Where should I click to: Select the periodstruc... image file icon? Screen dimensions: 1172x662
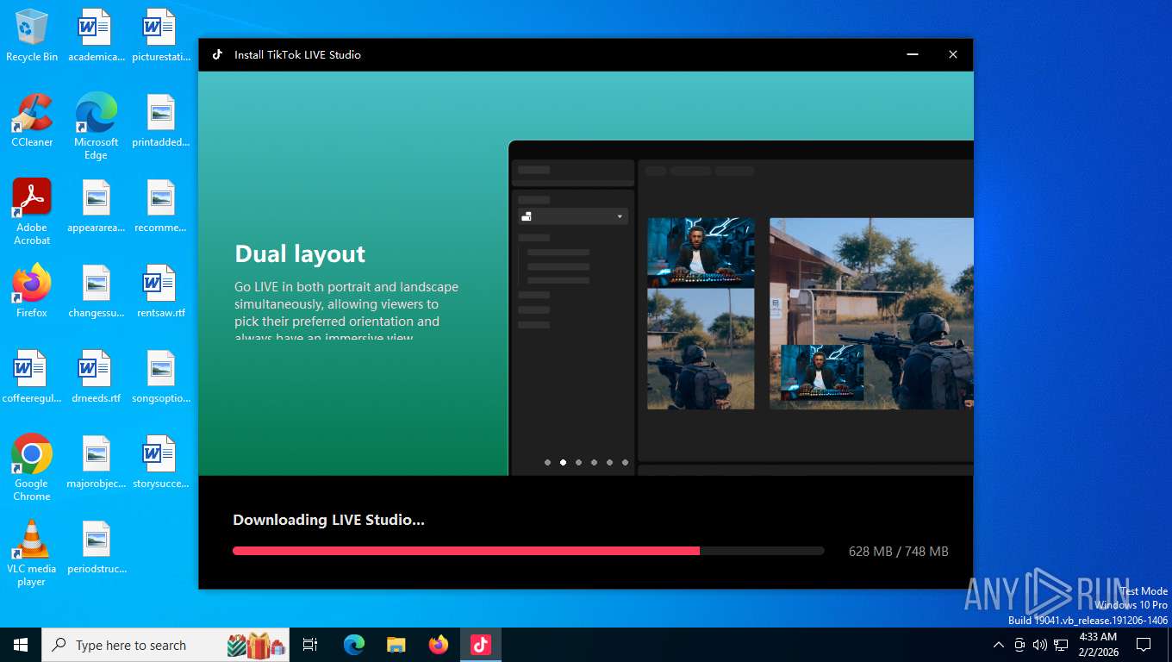coord(96,547)
